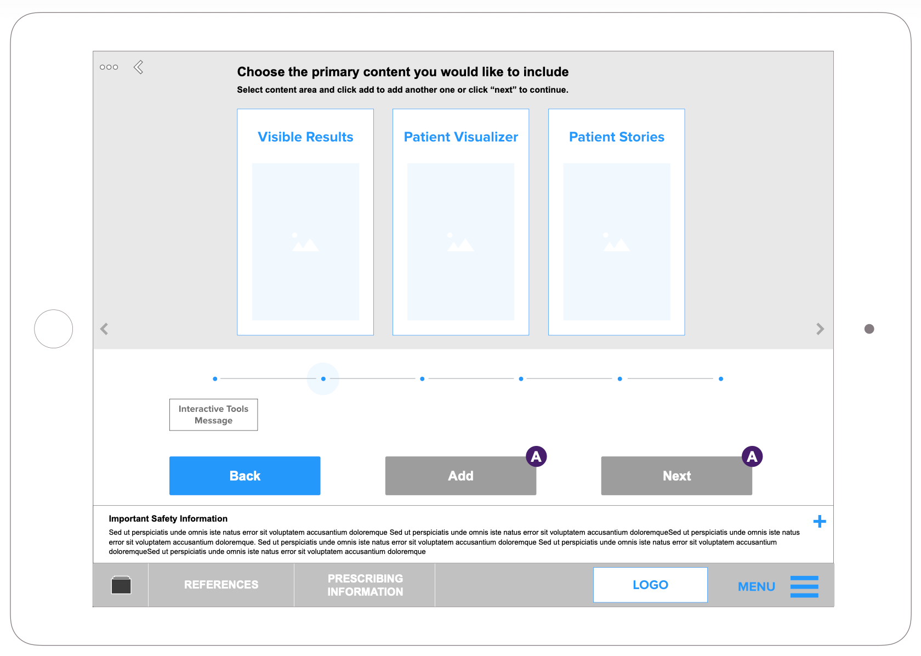This screenshot has width=921, height=656.
Task: Select the Patient Visualizer card
Action: (x=461, y=222)
